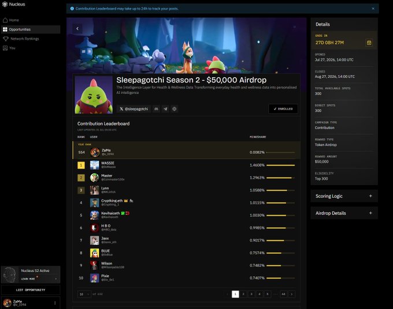Image resolution: width=393 pixels, height=309 pixels.
Task: Click the crown icon beside Cryptking.eth
Action: (x=126, y=201)
